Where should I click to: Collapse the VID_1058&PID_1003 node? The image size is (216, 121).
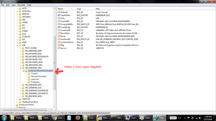[x=20, y=68]
